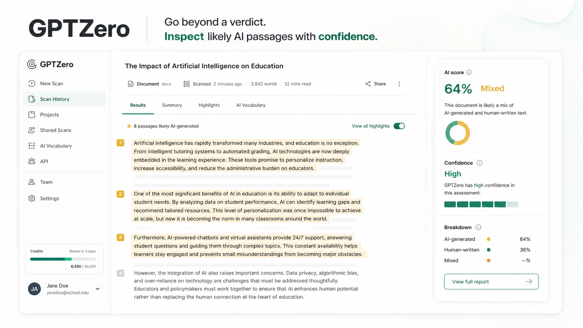Screen dimensions: 583x328
Task: Click the AI Vocabulary grid icon
Action: click(32, 146)
